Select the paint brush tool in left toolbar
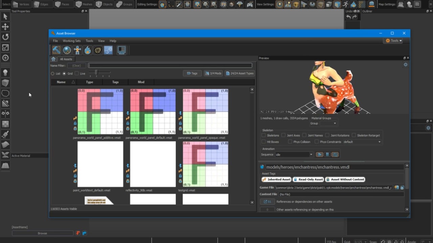Screen dimensions: 433x243 [x=5, y=134]
